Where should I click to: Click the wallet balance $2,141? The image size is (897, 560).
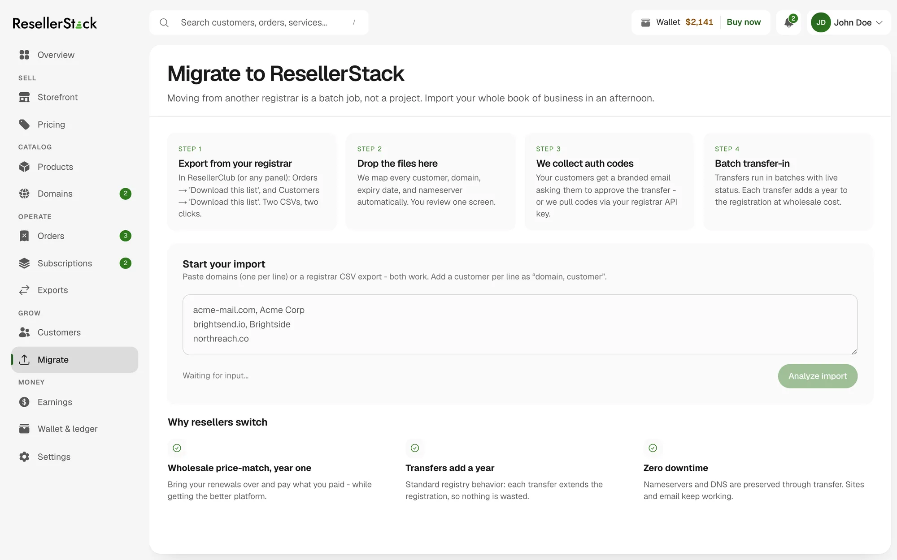point(699,22)
